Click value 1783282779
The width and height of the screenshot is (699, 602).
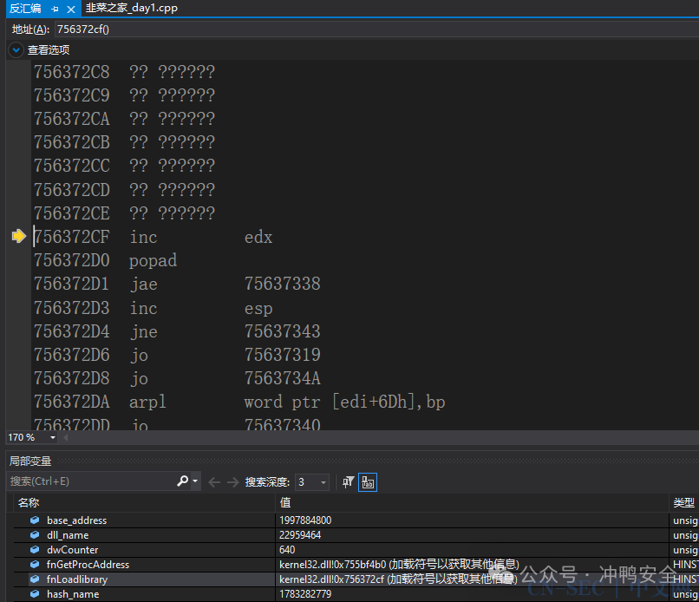point(305,594)
